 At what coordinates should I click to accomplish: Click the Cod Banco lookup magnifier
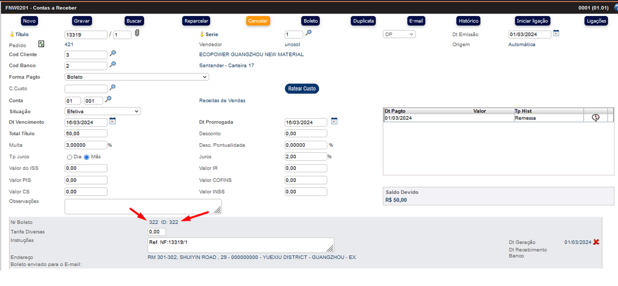point(113,65)
